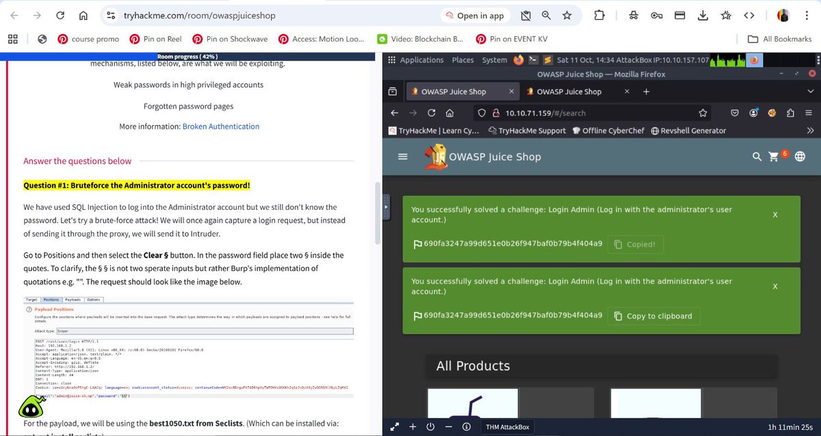The width and height of the screenshot is (821, 436).
Task: Click the Chrome profile avatar
Action: click(x=783, y=16)
